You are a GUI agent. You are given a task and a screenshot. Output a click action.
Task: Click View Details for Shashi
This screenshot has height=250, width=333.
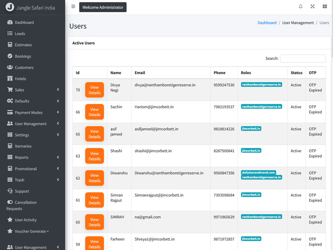coord(94,156)
